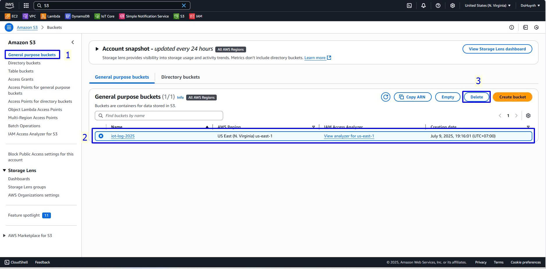This screenshot has height=269, width=546.
Task: Select the iot-log-2025 bucket radio button
Action: [x=101, y=136]
